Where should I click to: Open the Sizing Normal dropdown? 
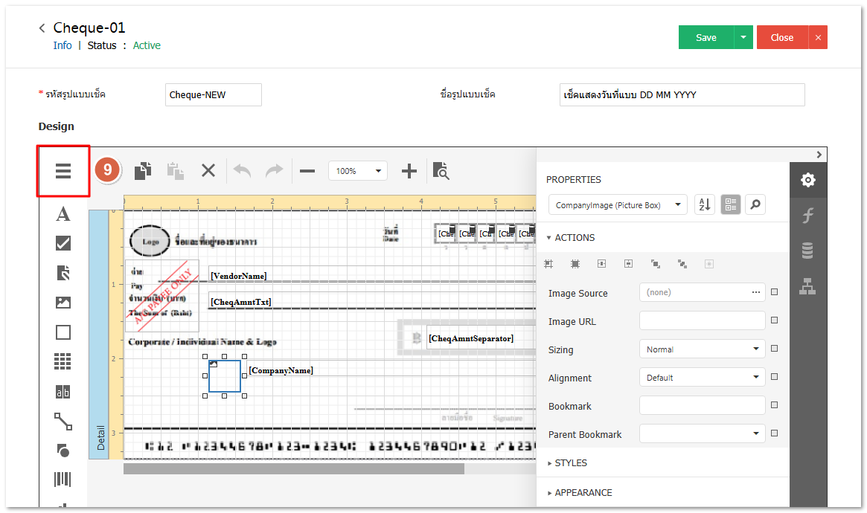(x=702, y=349)
